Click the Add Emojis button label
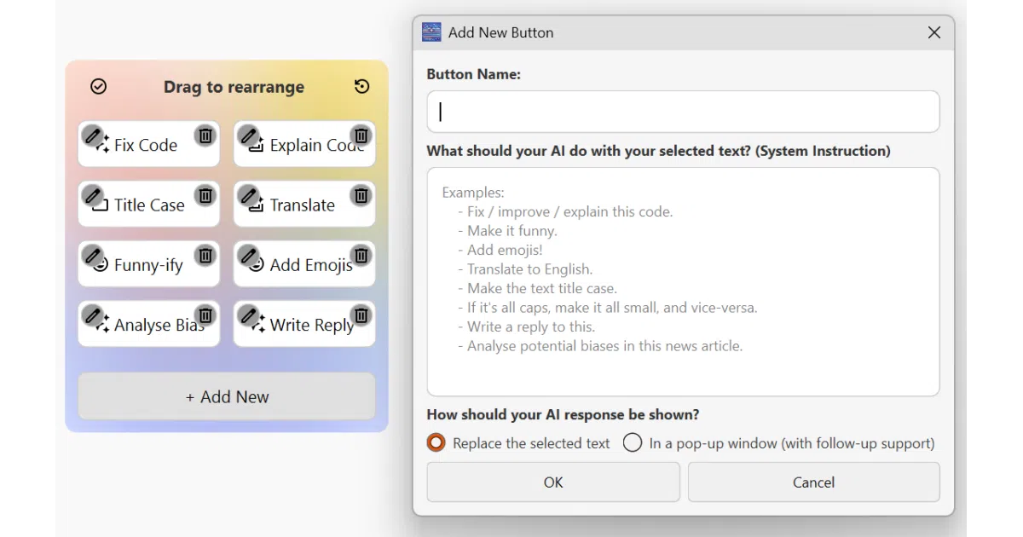1023x537 pixels. 311,265
